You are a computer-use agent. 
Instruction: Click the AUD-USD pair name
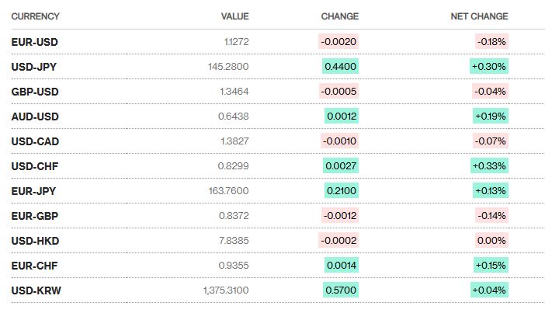pyautogui.click(x=35, y=117)
